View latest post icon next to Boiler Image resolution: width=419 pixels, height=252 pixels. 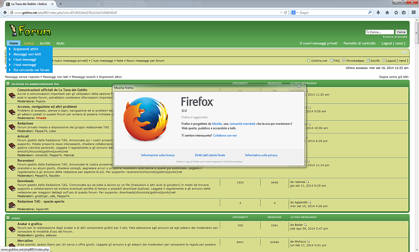coord(305,225)
